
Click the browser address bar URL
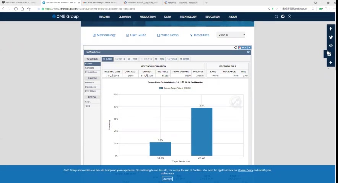pyautogui.click(x=90, y=9)
